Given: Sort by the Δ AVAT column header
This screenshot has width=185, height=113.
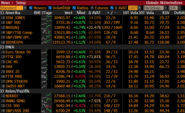Looking at the screenshot, I should (95, 13).
